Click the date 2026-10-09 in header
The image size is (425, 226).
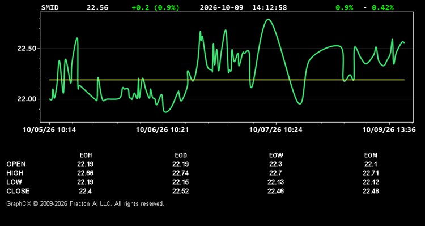point(222,7)
